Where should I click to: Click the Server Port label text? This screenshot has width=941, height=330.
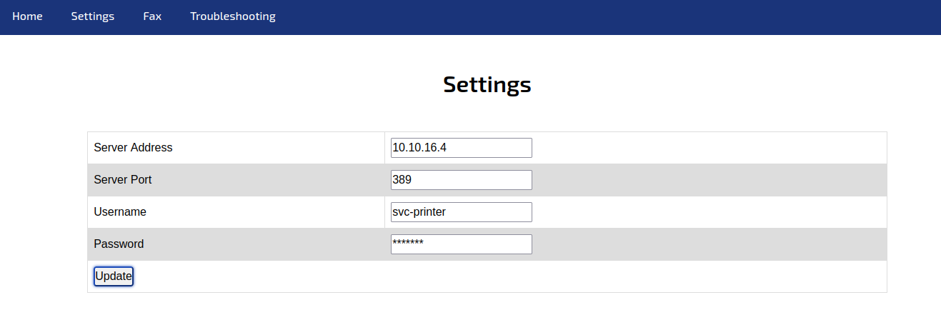click(122, 180)
